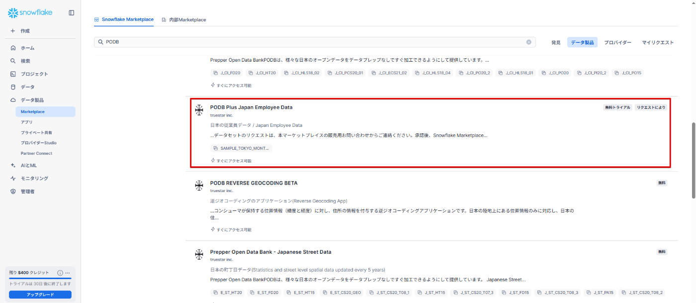Expand the AIとML sidebar section
696x303 pixels.
[x=28, y=166]
